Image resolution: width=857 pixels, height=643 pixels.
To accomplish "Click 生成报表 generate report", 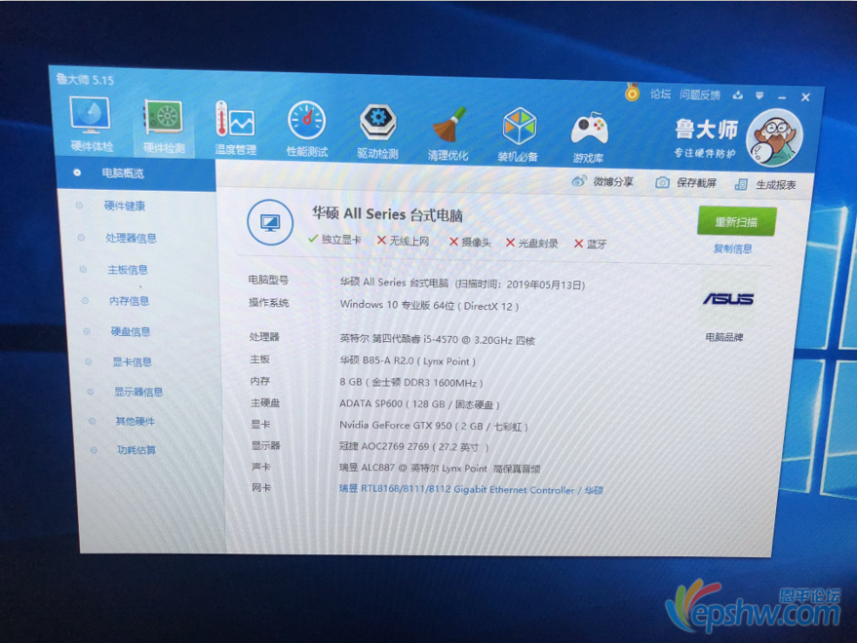I will (x=765, y=185).
